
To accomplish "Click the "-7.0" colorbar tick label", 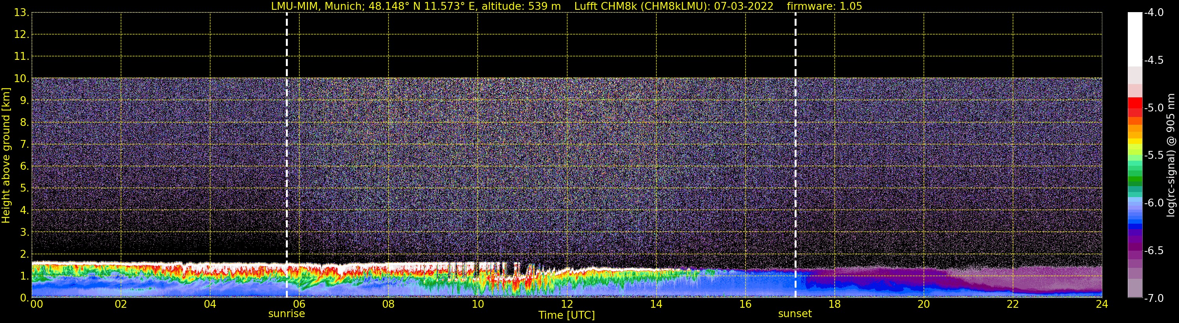I will (x=1153, y=298).
